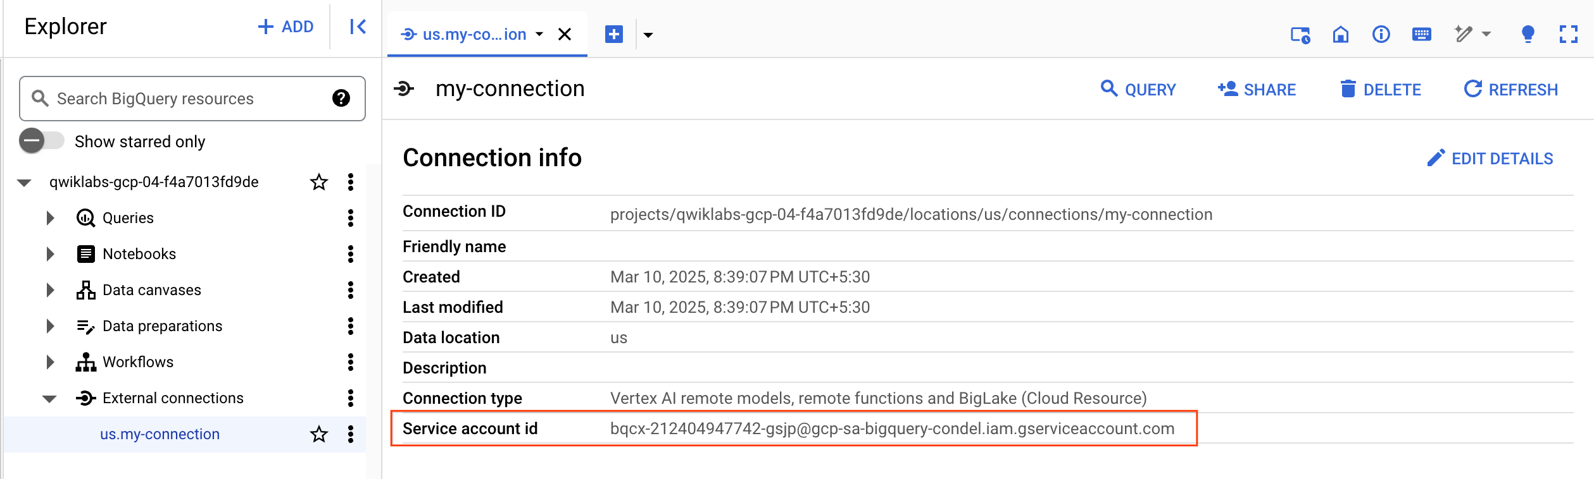Open more actions for External connections

click(x=351, y=398)
